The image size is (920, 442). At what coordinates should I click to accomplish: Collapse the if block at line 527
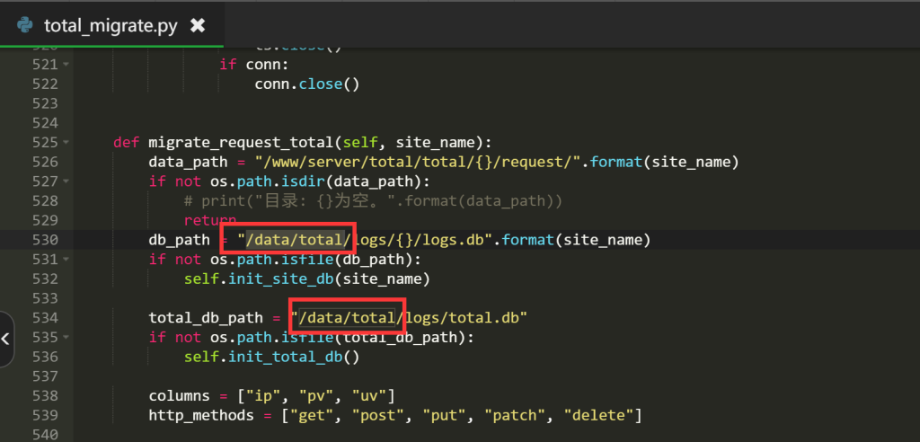[66, 181]
